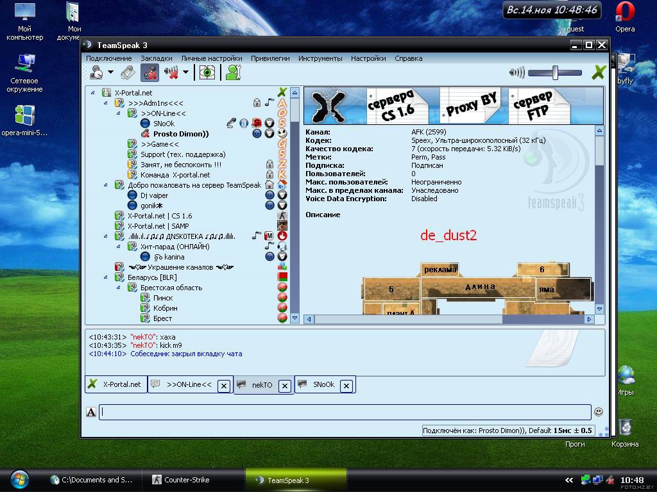The width and height of the screenshot is (657, 492).
Task: Select user kanina
Action: coord(169,257)
